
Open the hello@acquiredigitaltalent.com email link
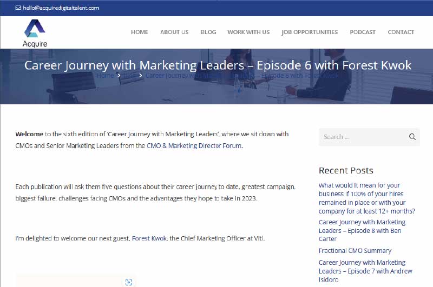coord(61,8)
